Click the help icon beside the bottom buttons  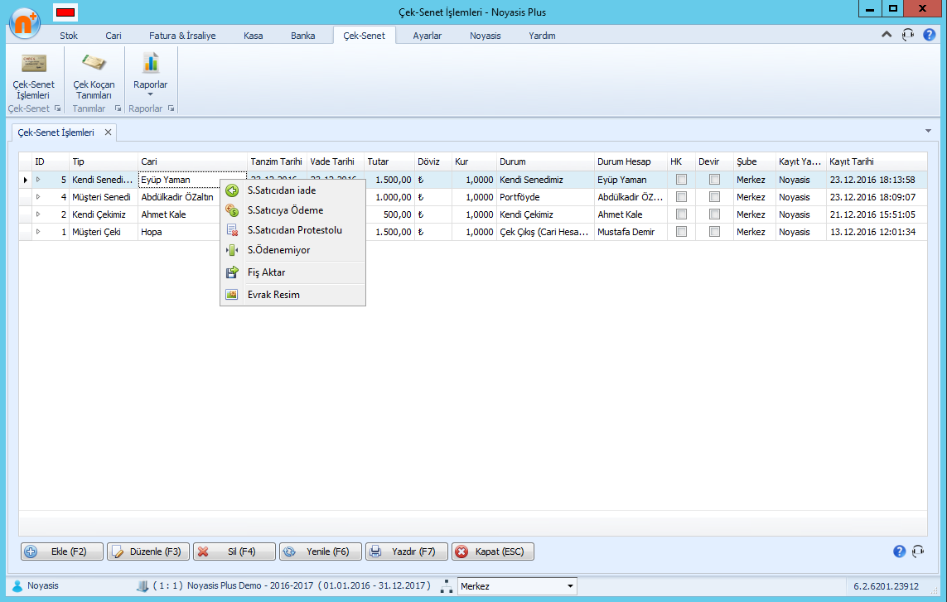click(899, 551)
